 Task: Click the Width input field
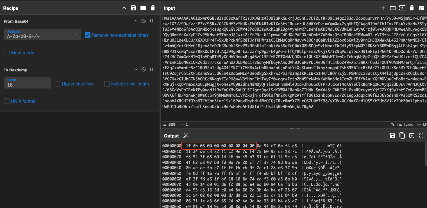click(27, 83)
